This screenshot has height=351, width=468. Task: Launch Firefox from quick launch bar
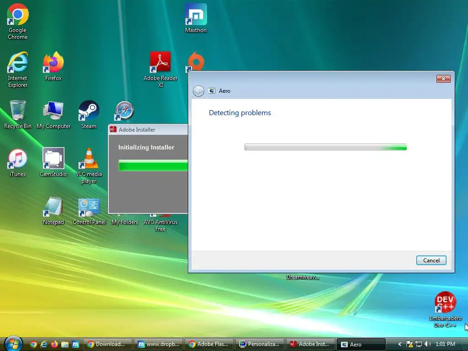click(54, 344)
